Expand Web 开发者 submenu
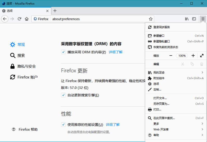Viewport: 207px width, 142px height. point(176,129)
